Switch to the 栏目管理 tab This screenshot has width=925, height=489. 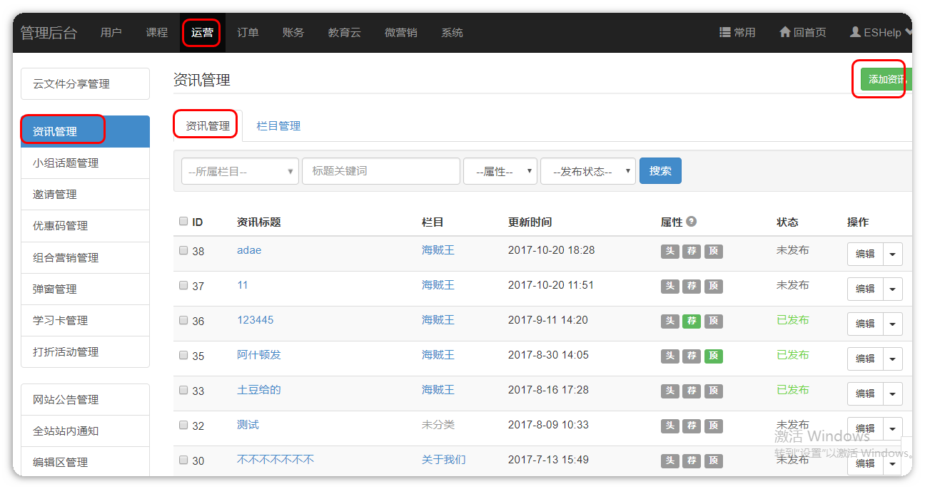278,125
